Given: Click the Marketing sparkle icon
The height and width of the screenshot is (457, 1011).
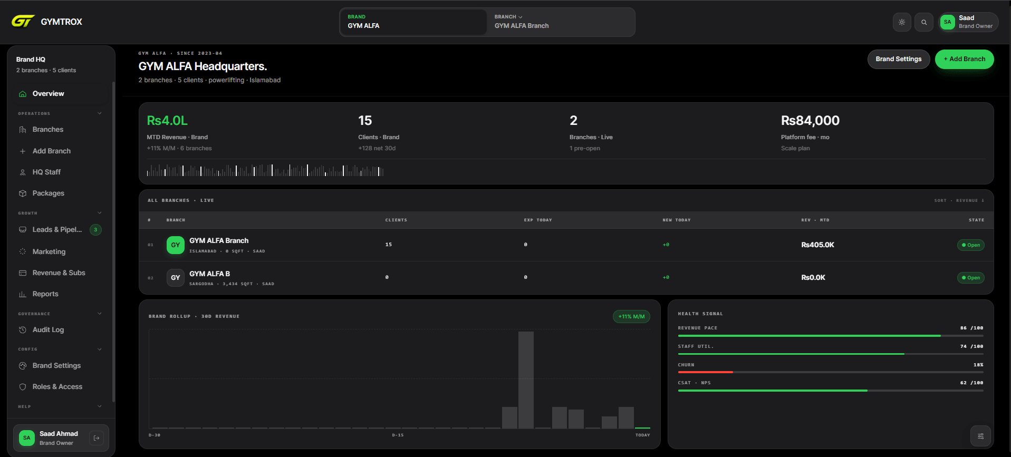Looking at the screenshot, I should tap(23, 252).
